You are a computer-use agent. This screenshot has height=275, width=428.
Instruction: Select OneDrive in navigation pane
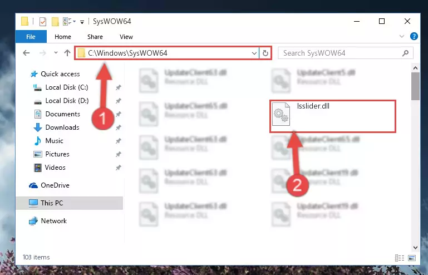click(49, 185)
